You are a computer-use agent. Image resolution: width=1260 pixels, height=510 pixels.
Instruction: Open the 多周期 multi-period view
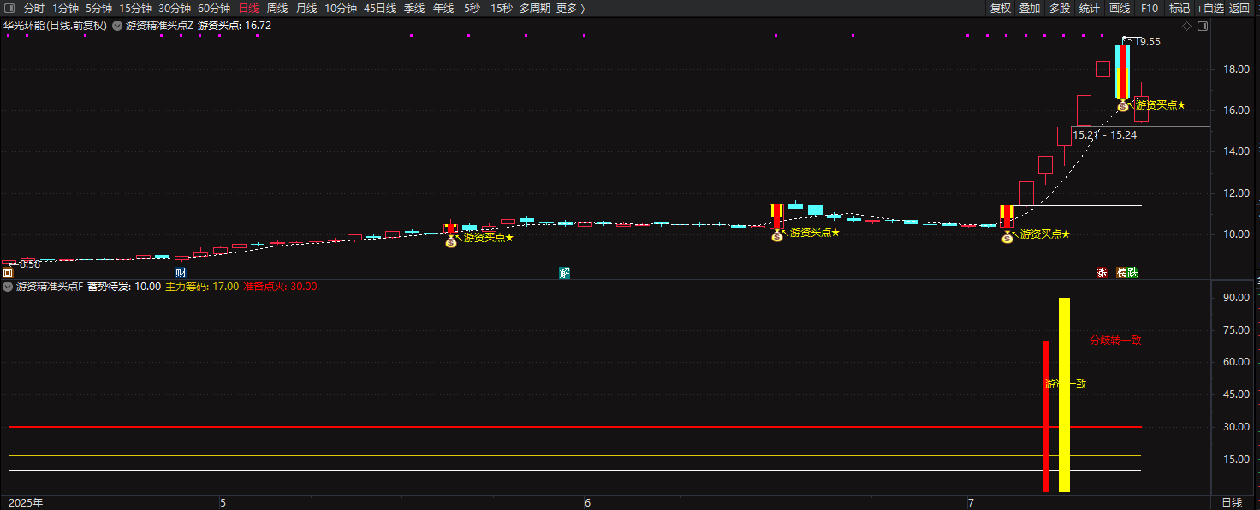coord(535,9)
